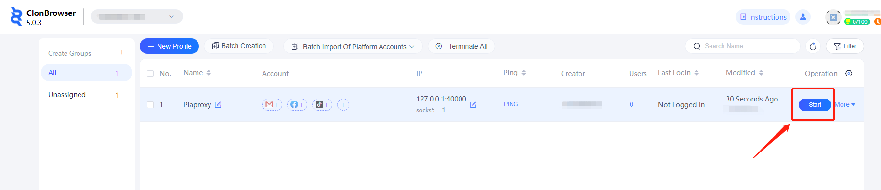Create a New Profile
Screen dimensions: 881x190
click(169, 46)
